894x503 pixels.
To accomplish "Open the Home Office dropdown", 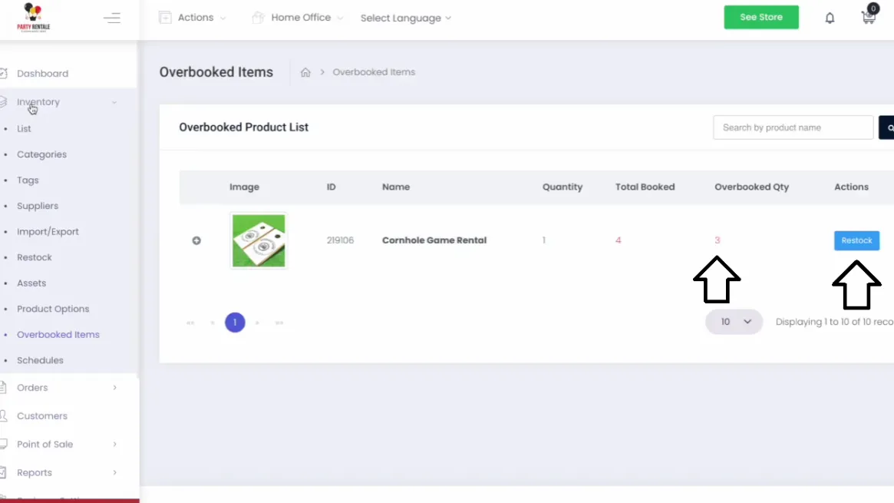I will tap(298, 18).
